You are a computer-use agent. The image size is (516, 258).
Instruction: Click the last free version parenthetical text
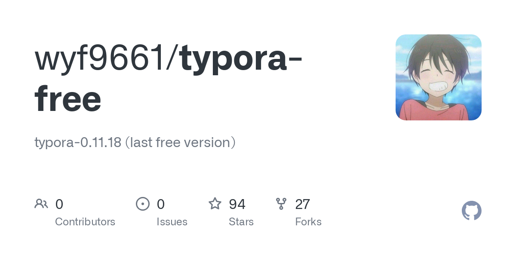click(180, 142)
